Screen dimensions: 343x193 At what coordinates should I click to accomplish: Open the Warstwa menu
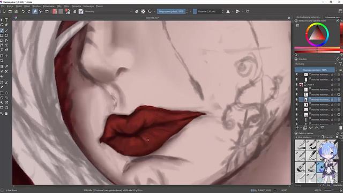click(36, 6)
